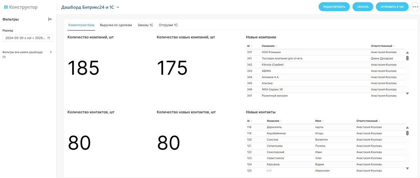Switch to Заказы 1С tab
This screenshot has height=178, width=420.
pos(145,25)
